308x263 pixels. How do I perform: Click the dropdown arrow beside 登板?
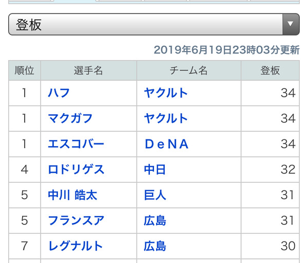pos(291,24)
